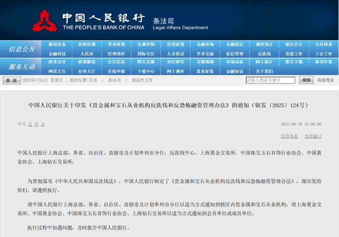Select 支付体系 in navigation
The height and width of the screenshot is (237, 339).
point(324,45)
